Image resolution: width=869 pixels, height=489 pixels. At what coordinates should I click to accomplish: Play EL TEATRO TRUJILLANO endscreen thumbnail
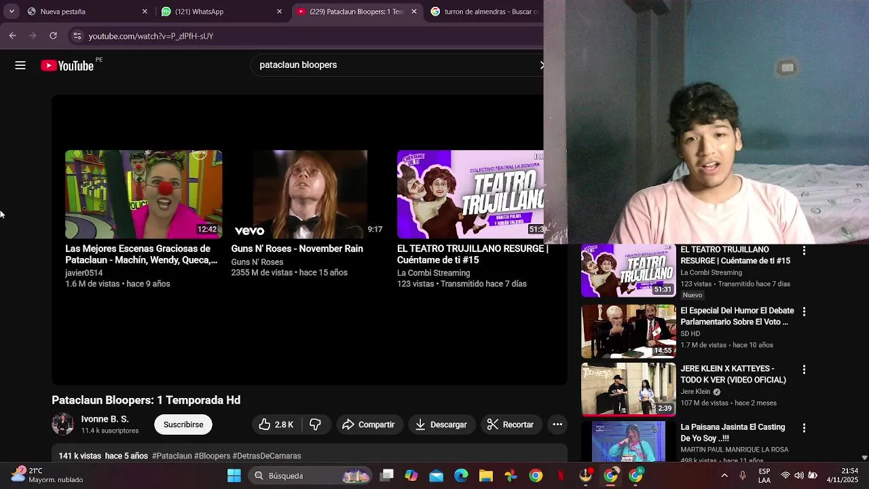(x=470, y=194)
